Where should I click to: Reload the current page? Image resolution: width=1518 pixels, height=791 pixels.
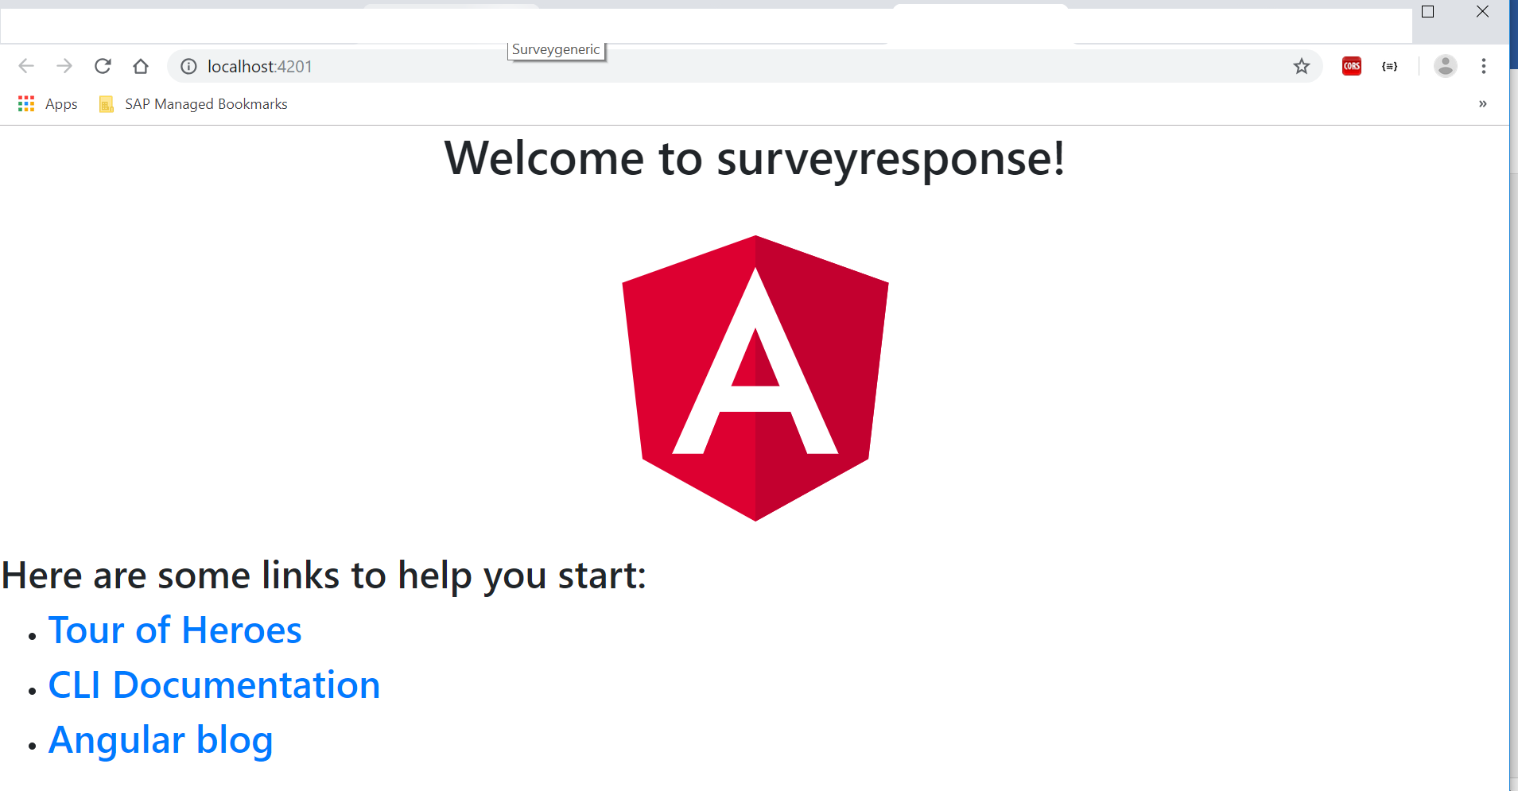click(x=103, y=66)
